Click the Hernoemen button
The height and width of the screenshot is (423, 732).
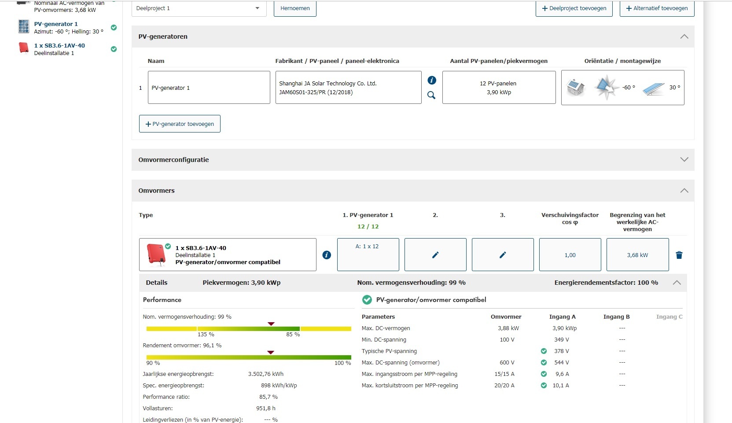295,8
